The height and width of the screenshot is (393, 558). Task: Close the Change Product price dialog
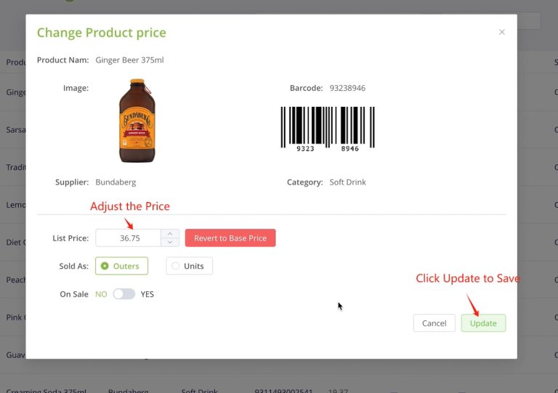pos(501,32)
